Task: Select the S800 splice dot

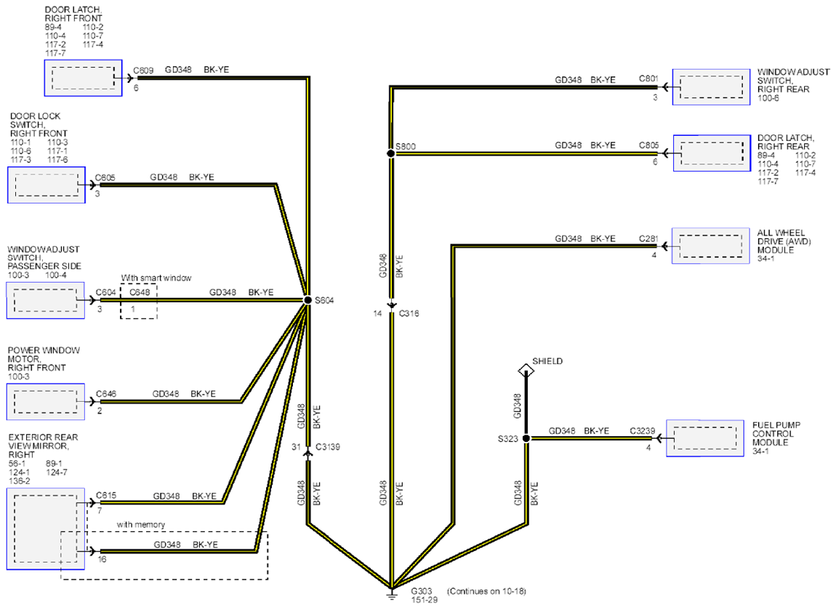Action: [391, 153]
